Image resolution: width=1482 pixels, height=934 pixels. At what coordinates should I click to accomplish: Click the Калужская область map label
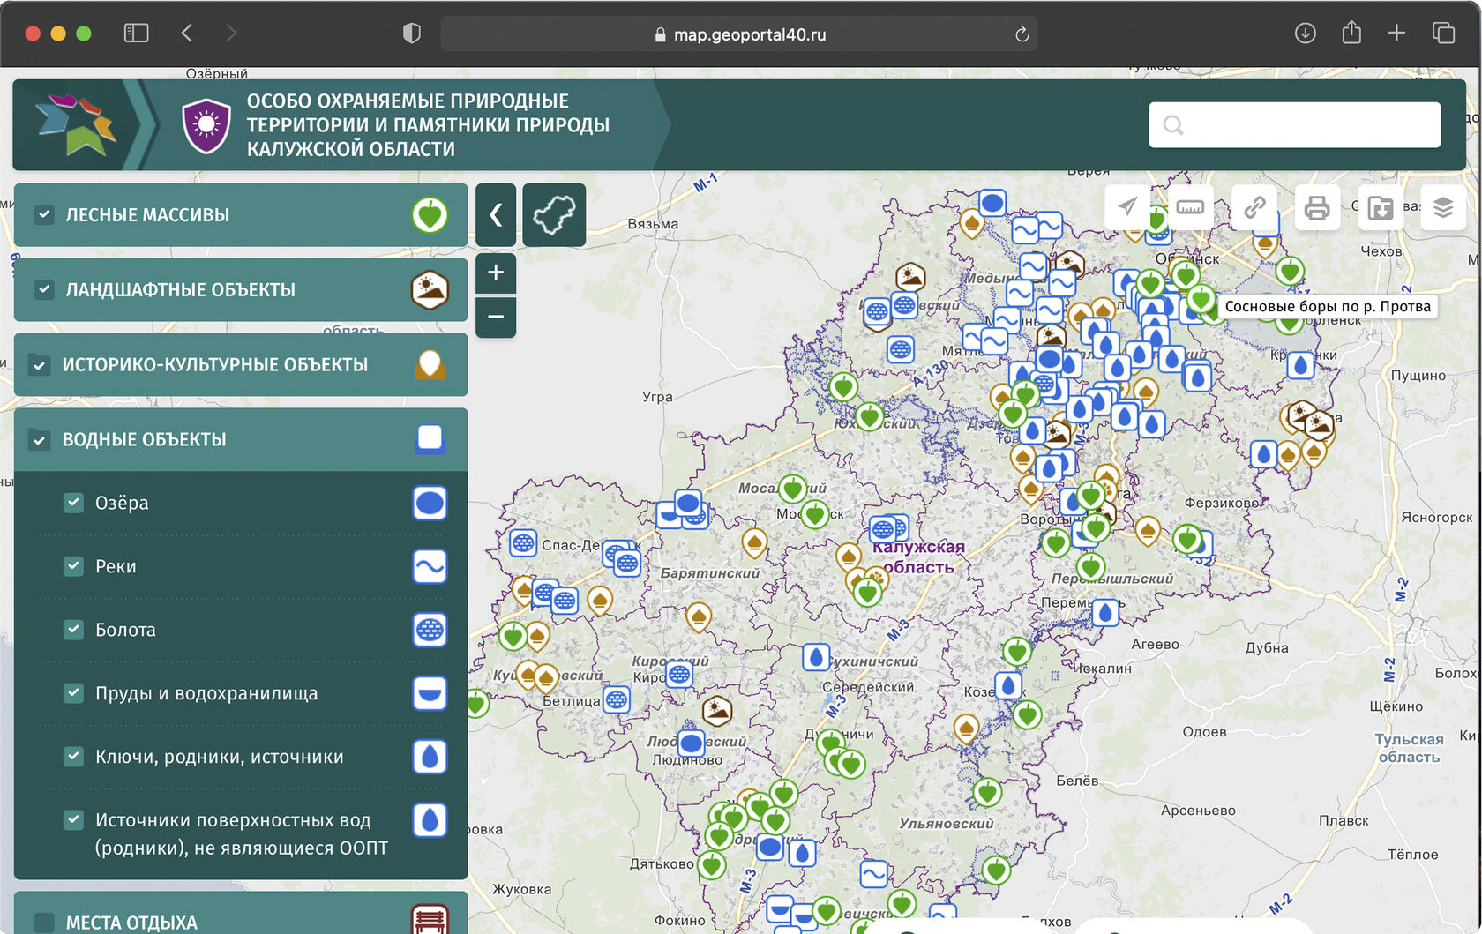(918, 557)
